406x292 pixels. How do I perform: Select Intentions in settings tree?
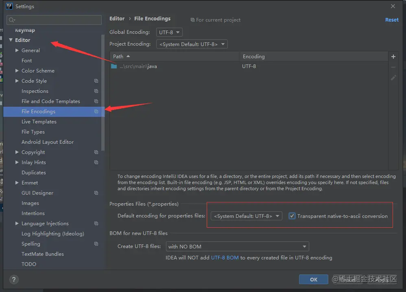click(x=33, y=213)
